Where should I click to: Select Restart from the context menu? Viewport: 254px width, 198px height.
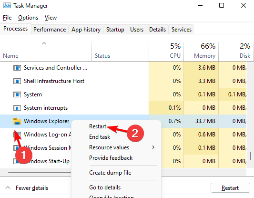coord(98,126)
